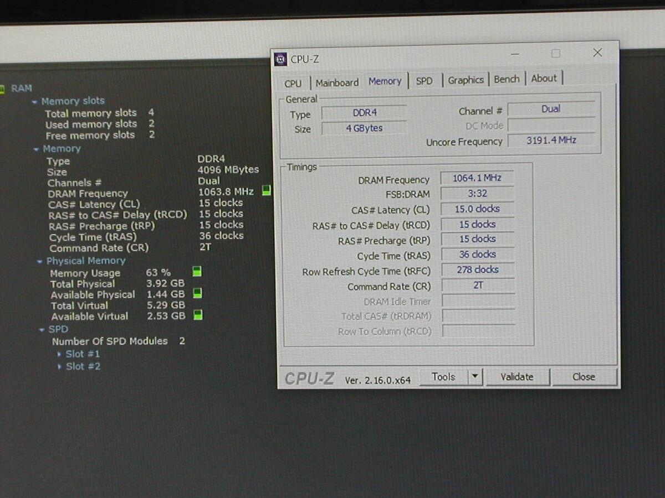
Task: Click the Used memory slots row
Action: tap(100, 124)
